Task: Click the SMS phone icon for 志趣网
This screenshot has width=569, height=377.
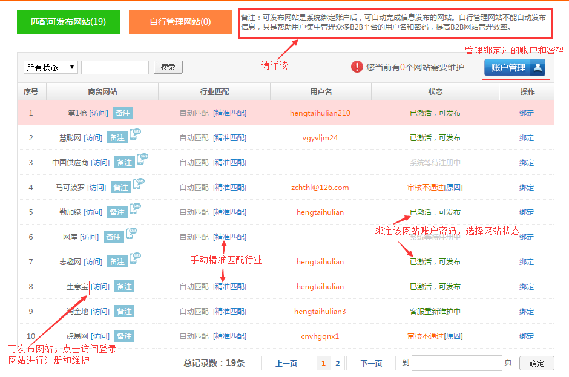Action: (136, 259)
